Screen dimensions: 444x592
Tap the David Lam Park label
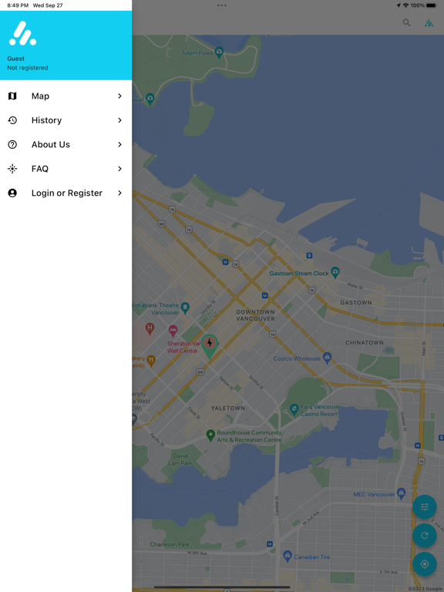[180, 459]
